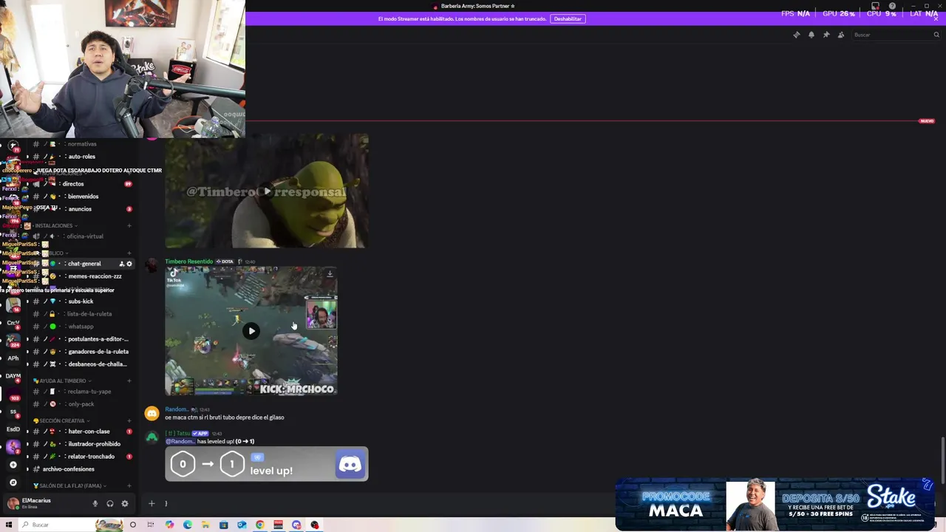946x532 pixels.
Task: Jump to new messages NUEVO marker
Action: pyautogui.click(x=926, y=121)
